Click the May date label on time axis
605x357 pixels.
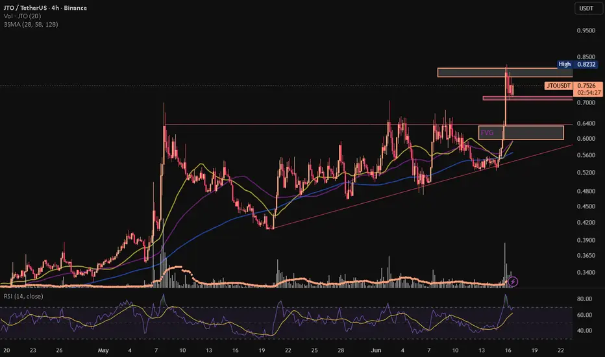pos(103,351)
